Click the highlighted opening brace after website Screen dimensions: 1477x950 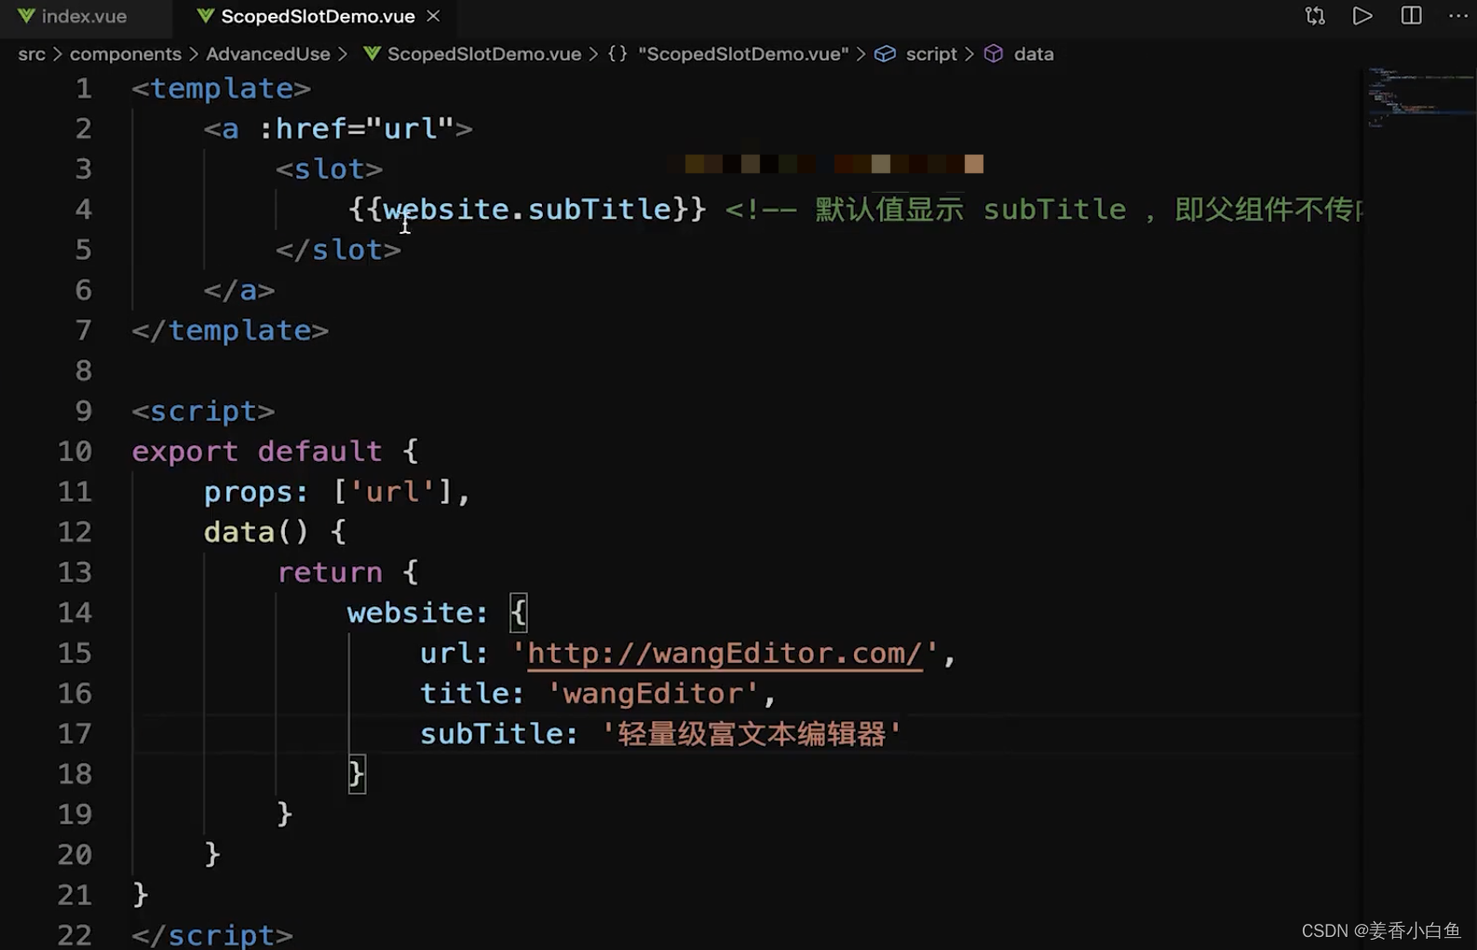point(519,613)
